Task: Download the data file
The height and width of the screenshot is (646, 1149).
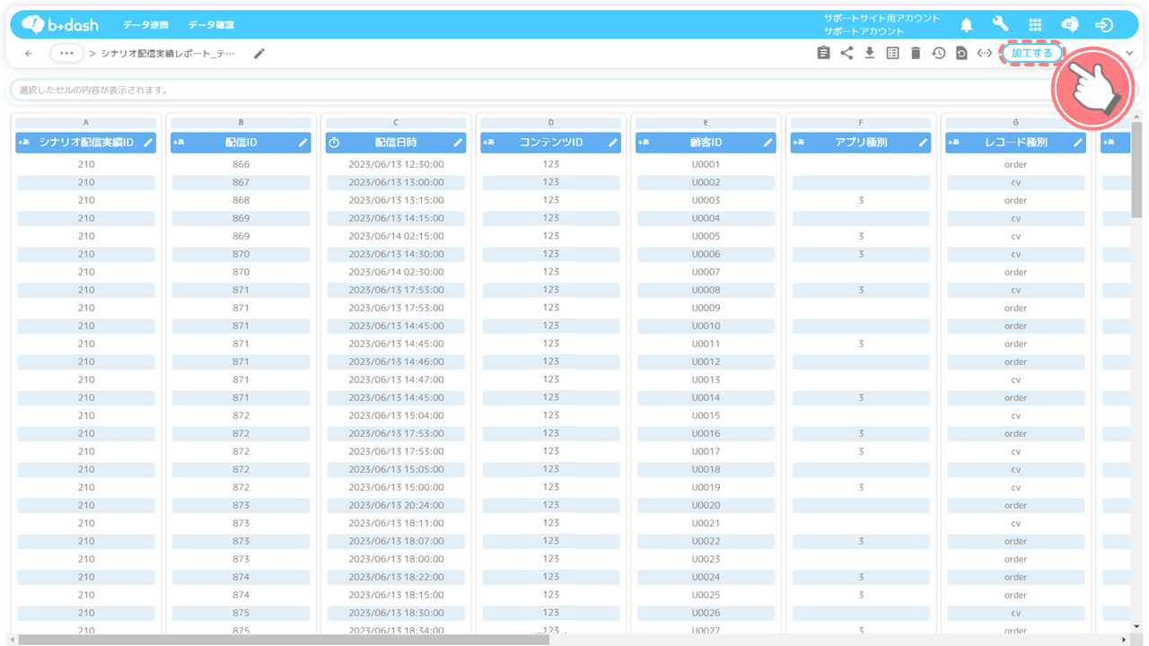Action: 869,53
